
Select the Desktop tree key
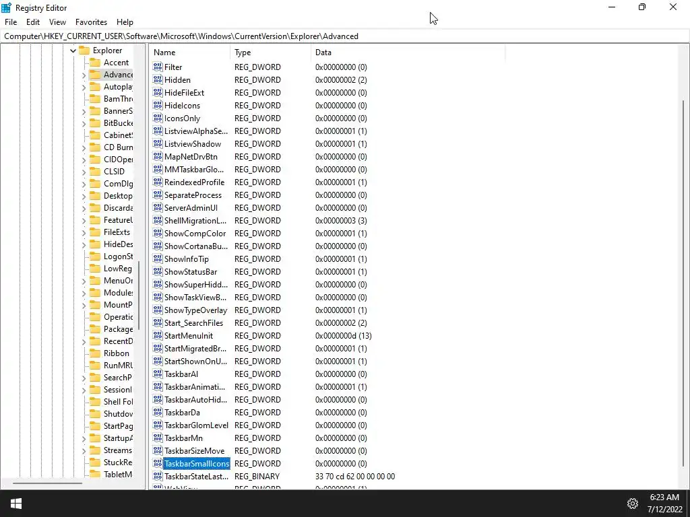click(118, 196)
